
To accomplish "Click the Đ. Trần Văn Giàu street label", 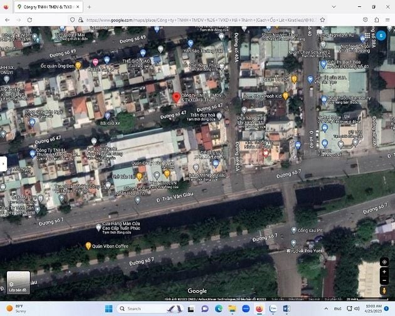I will [175, 196].
